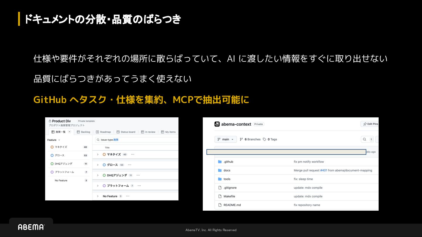422x237 pixels.
Task: Open the three-dot menu on プラットフォーム group
Action: pos(139,186)
